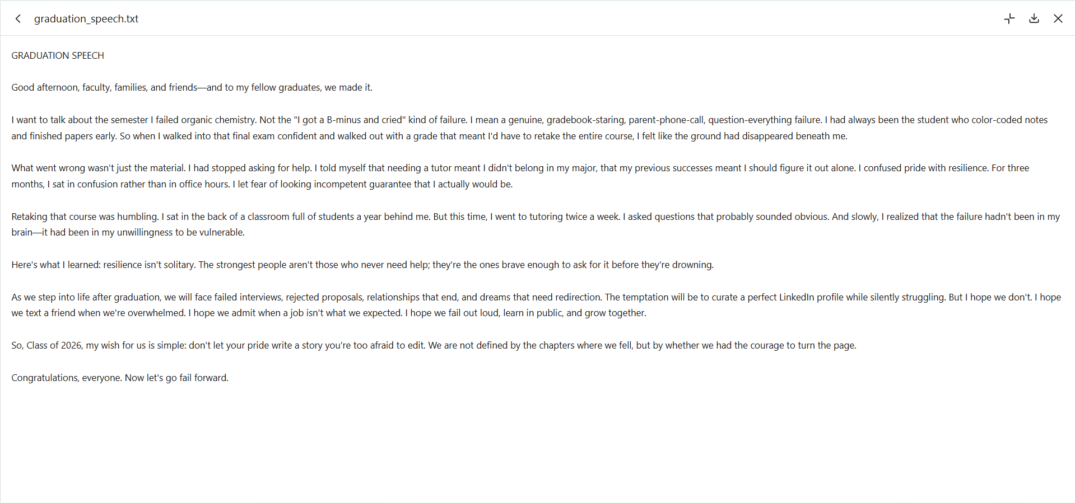This screenshot has height=503, width=1075.
Task: Click the line starting 'months, I sat in confusion'
Action: click(x=262, y=184)
